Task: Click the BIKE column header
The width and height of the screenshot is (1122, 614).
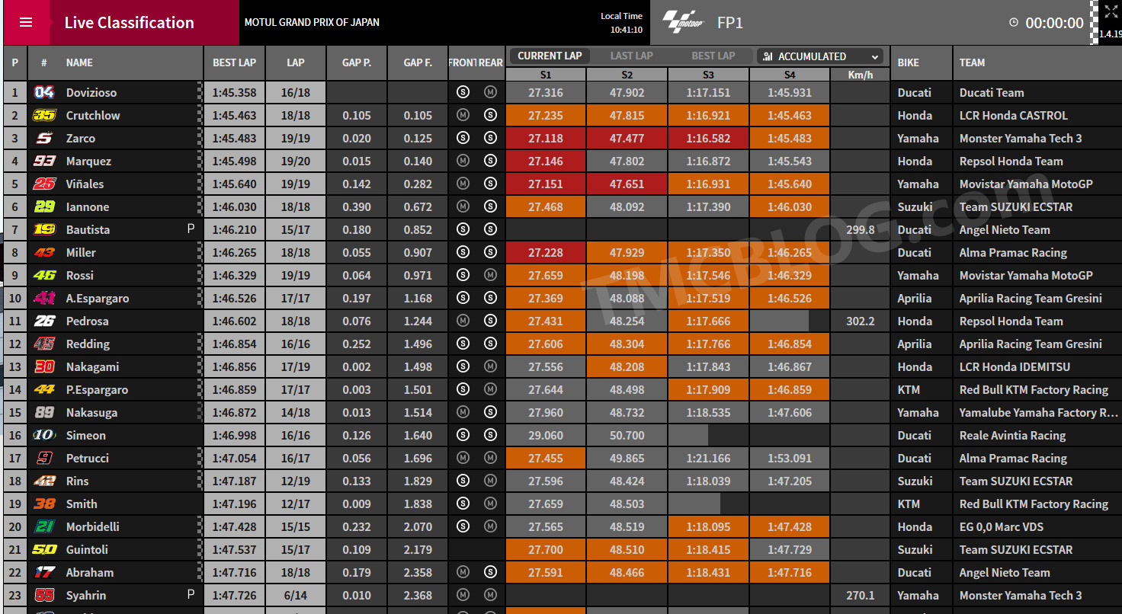Action: coord(909,62)
